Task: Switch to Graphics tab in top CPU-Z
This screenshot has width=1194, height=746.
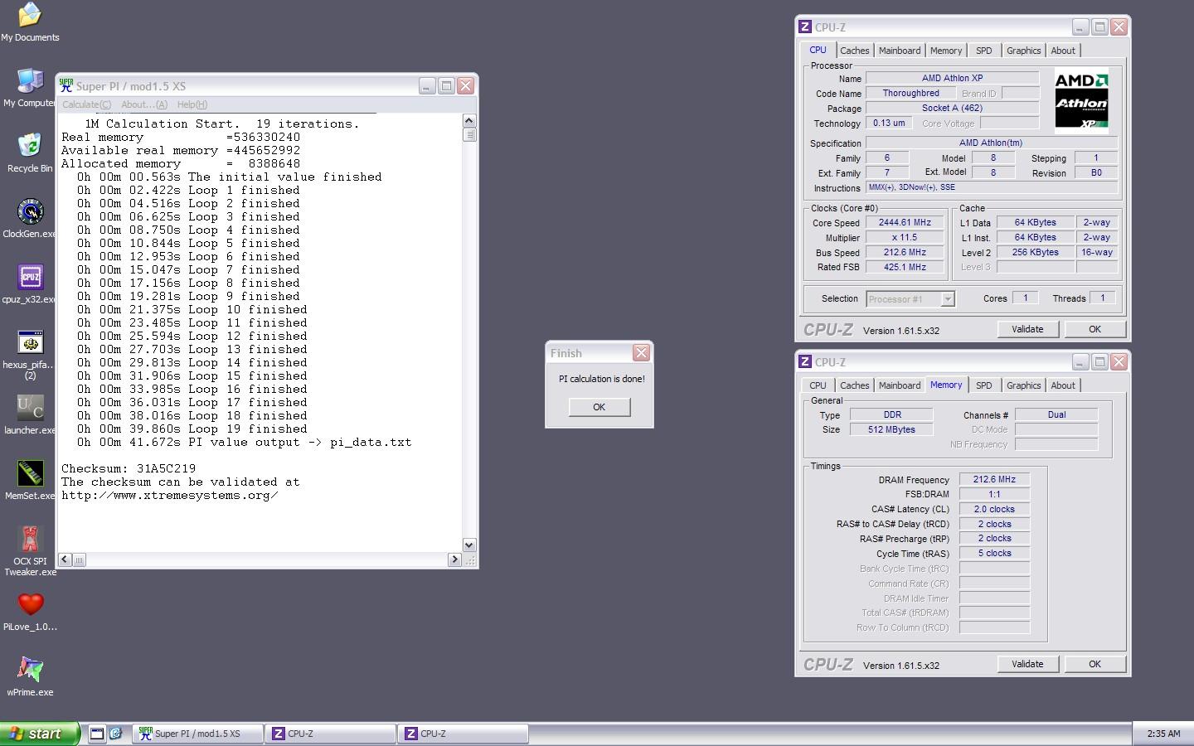Action: [x=1023, y=51]
